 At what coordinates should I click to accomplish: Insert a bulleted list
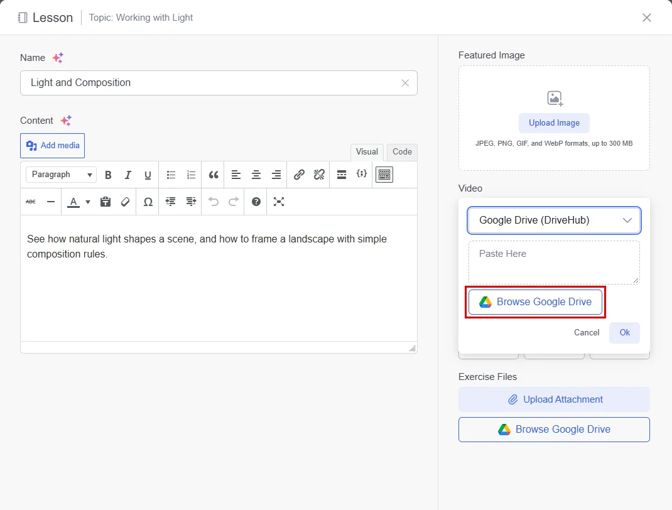coord(171,175)
